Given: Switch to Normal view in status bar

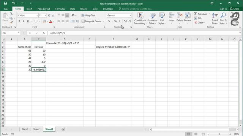Looking at the screenshot, I should tap(188, 134).
